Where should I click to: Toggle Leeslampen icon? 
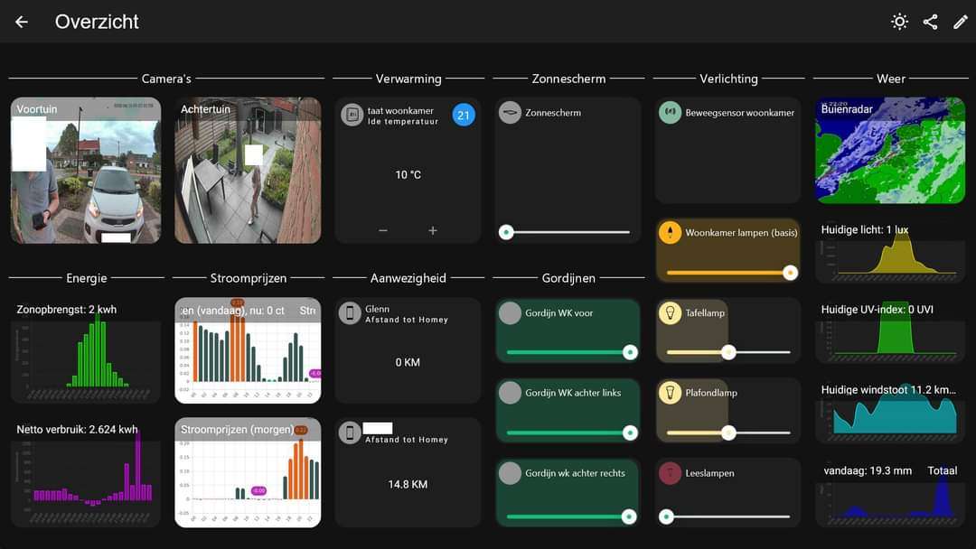[671, 473]
